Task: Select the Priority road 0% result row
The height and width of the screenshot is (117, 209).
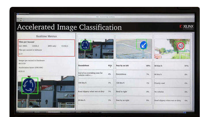Action: click(x=172, y=83)
